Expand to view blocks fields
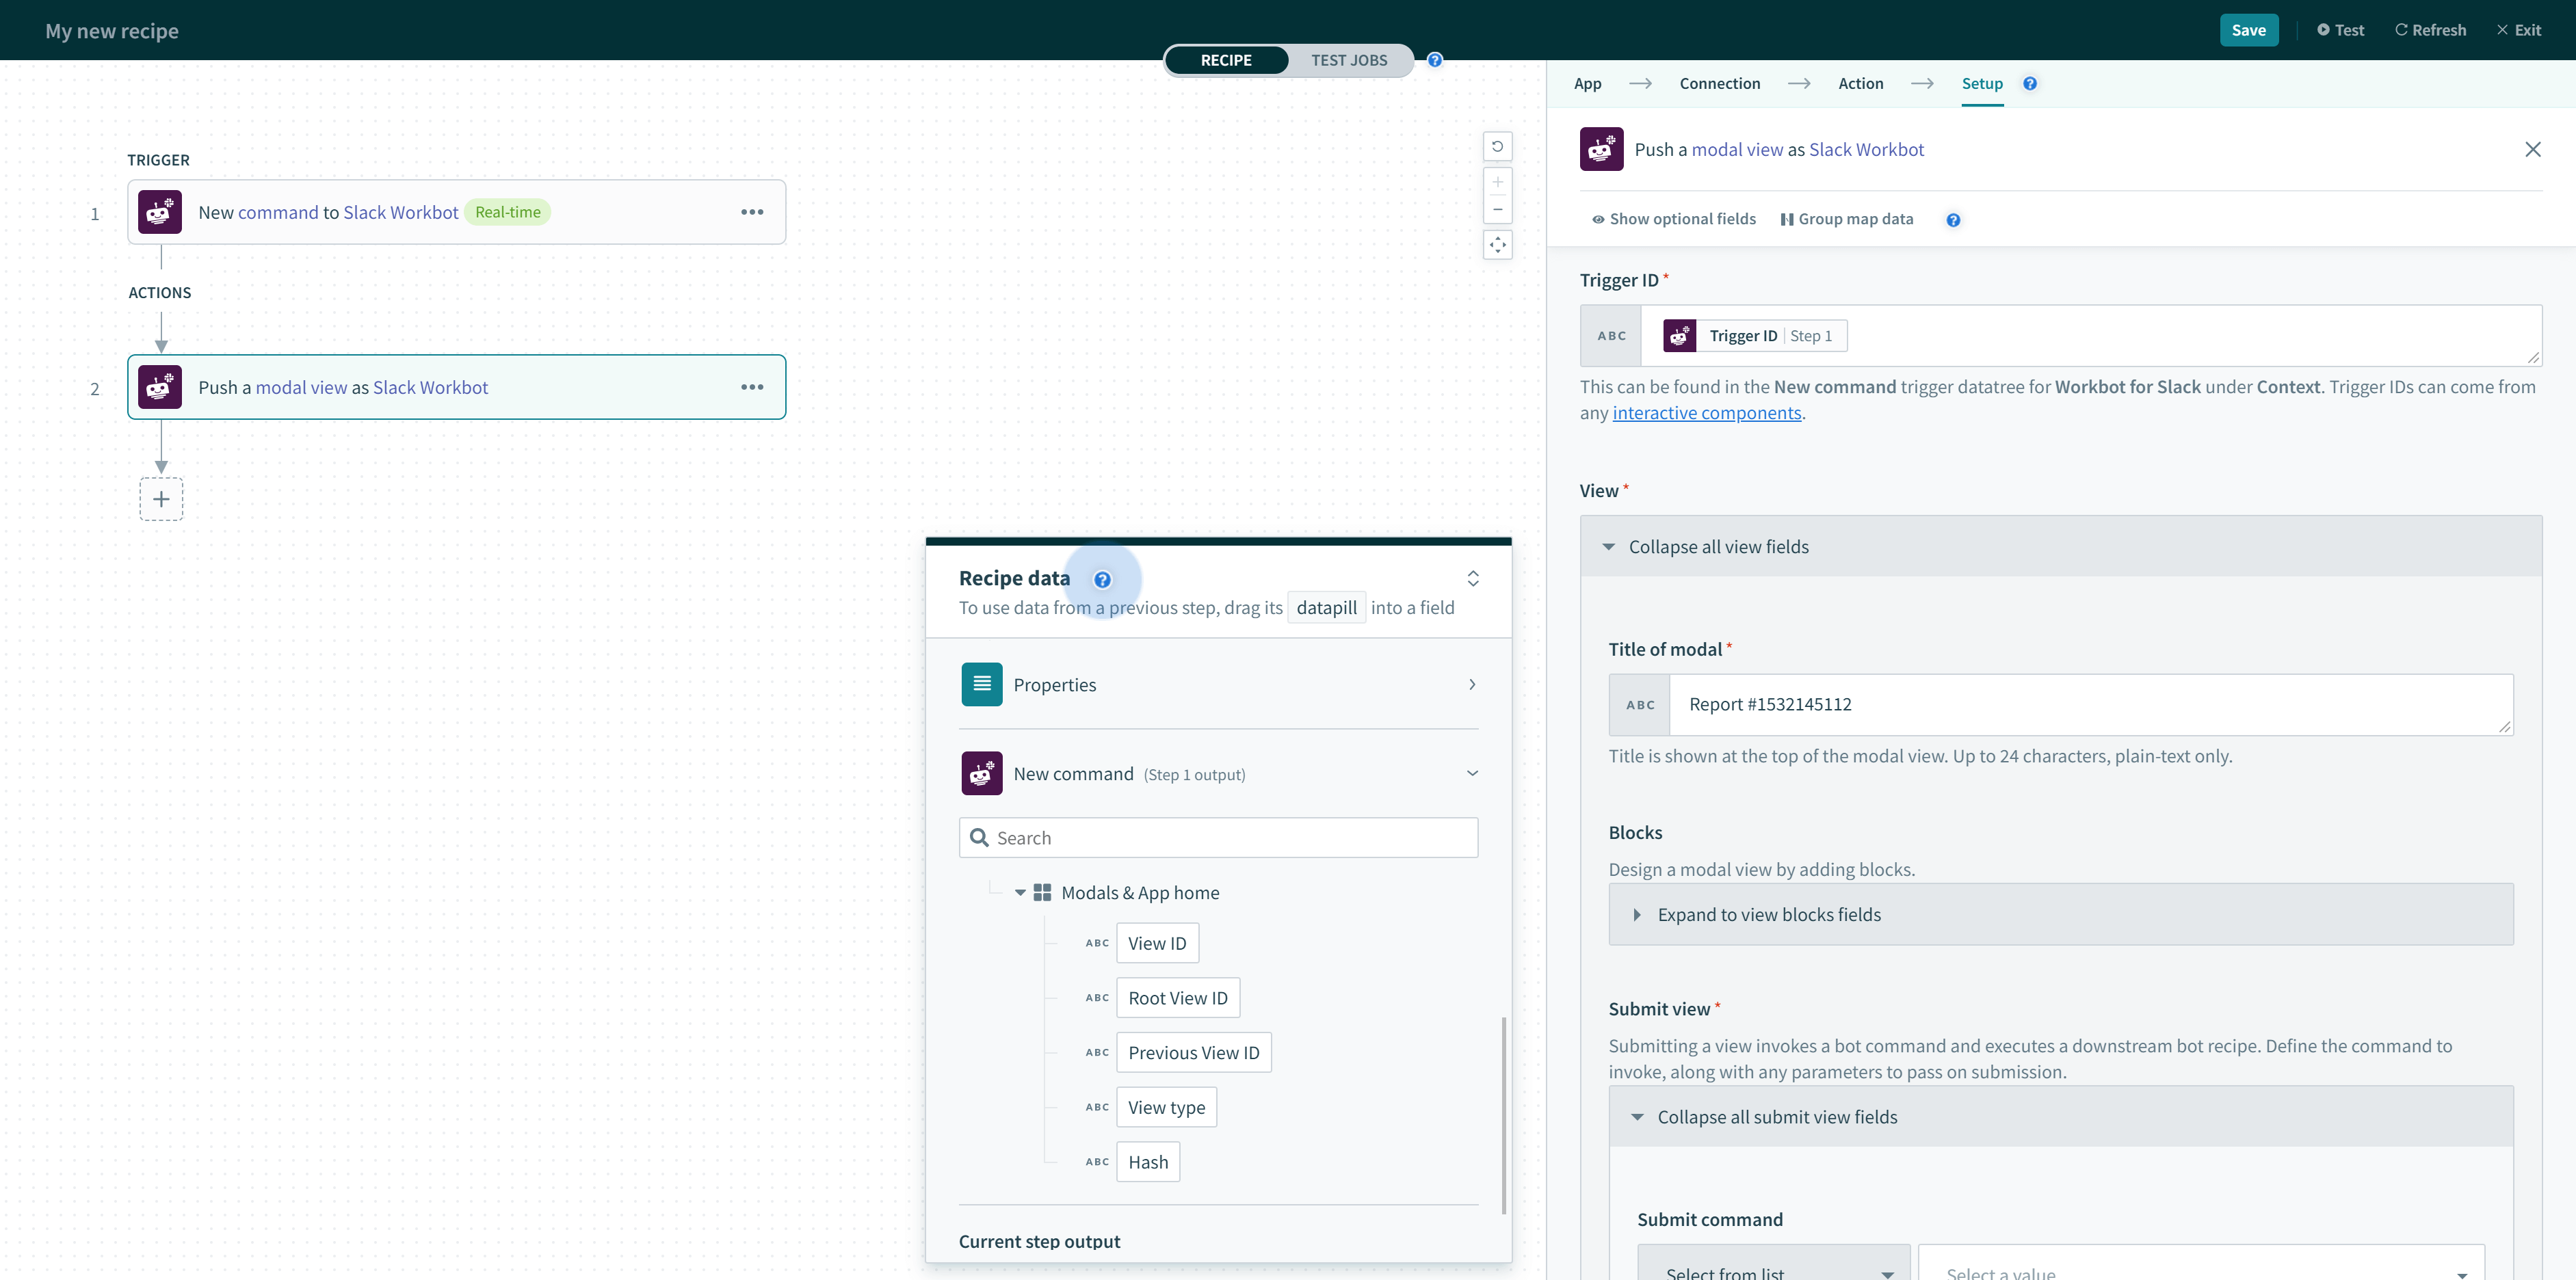This screenshot has height=1280, width=2576. [1768, 915]
